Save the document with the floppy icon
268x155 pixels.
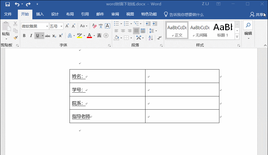click(x=8, y=4)
